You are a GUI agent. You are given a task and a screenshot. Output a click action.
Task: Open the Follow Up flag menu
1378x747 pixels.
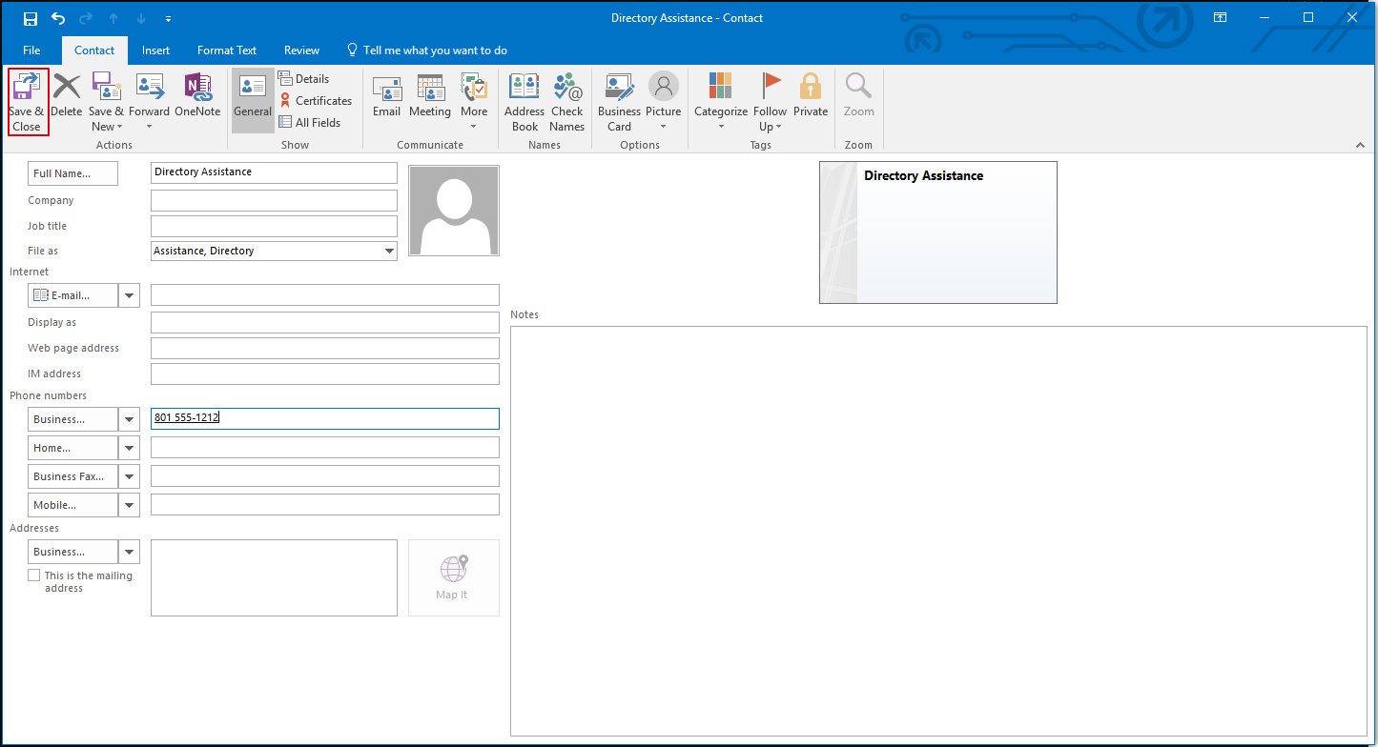[771, 102]
